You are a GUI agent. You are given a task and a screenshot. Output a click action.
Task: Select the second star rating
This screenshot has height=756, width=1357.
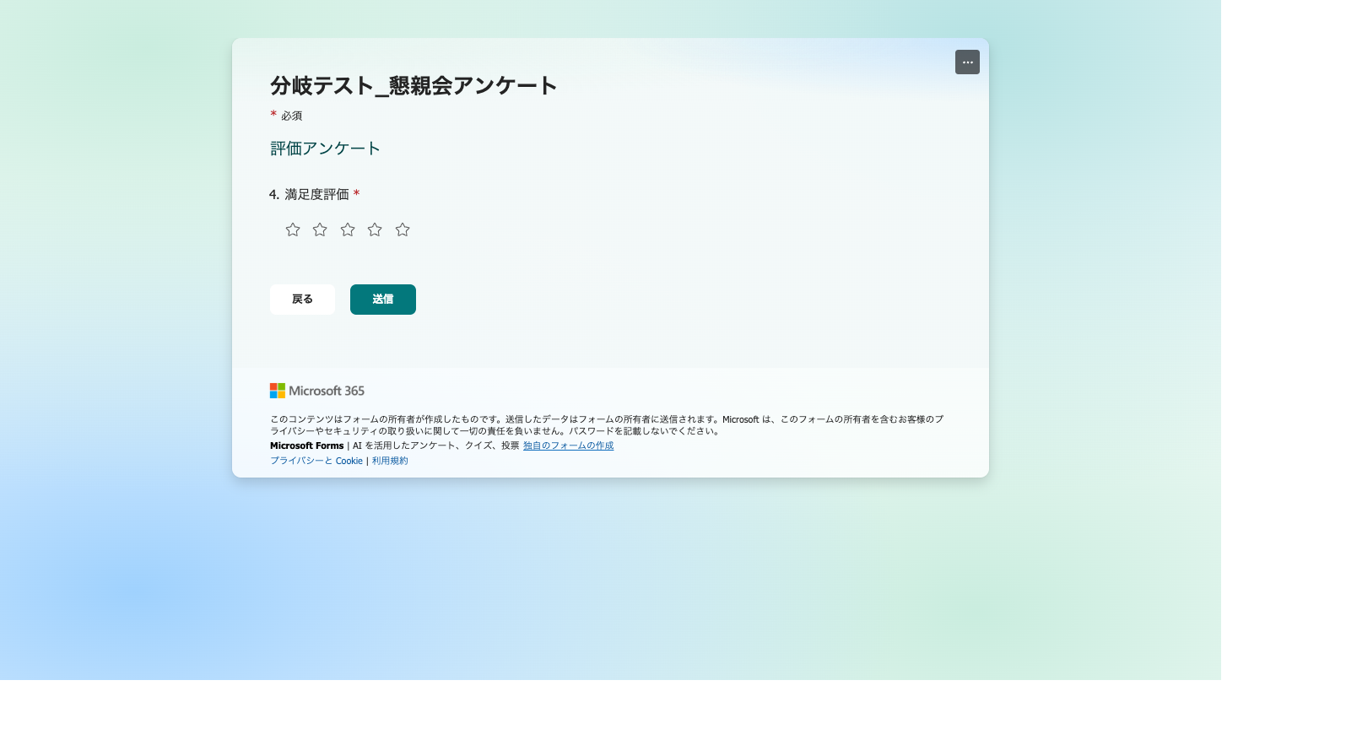[320, 229]
